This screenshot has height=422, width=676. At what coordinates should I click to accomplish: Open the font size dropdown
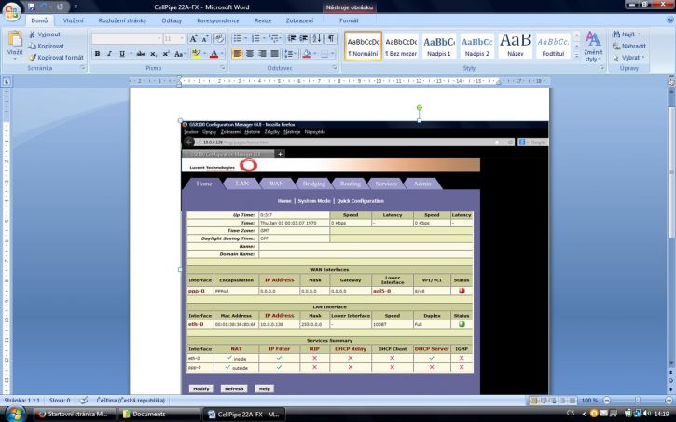pos(182,39)
